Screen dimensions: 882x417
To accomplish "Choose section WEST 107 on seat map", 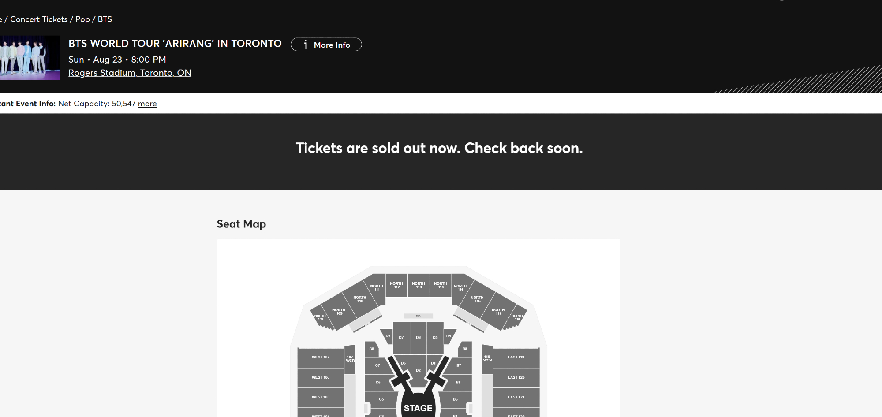I will pos(321,357).
